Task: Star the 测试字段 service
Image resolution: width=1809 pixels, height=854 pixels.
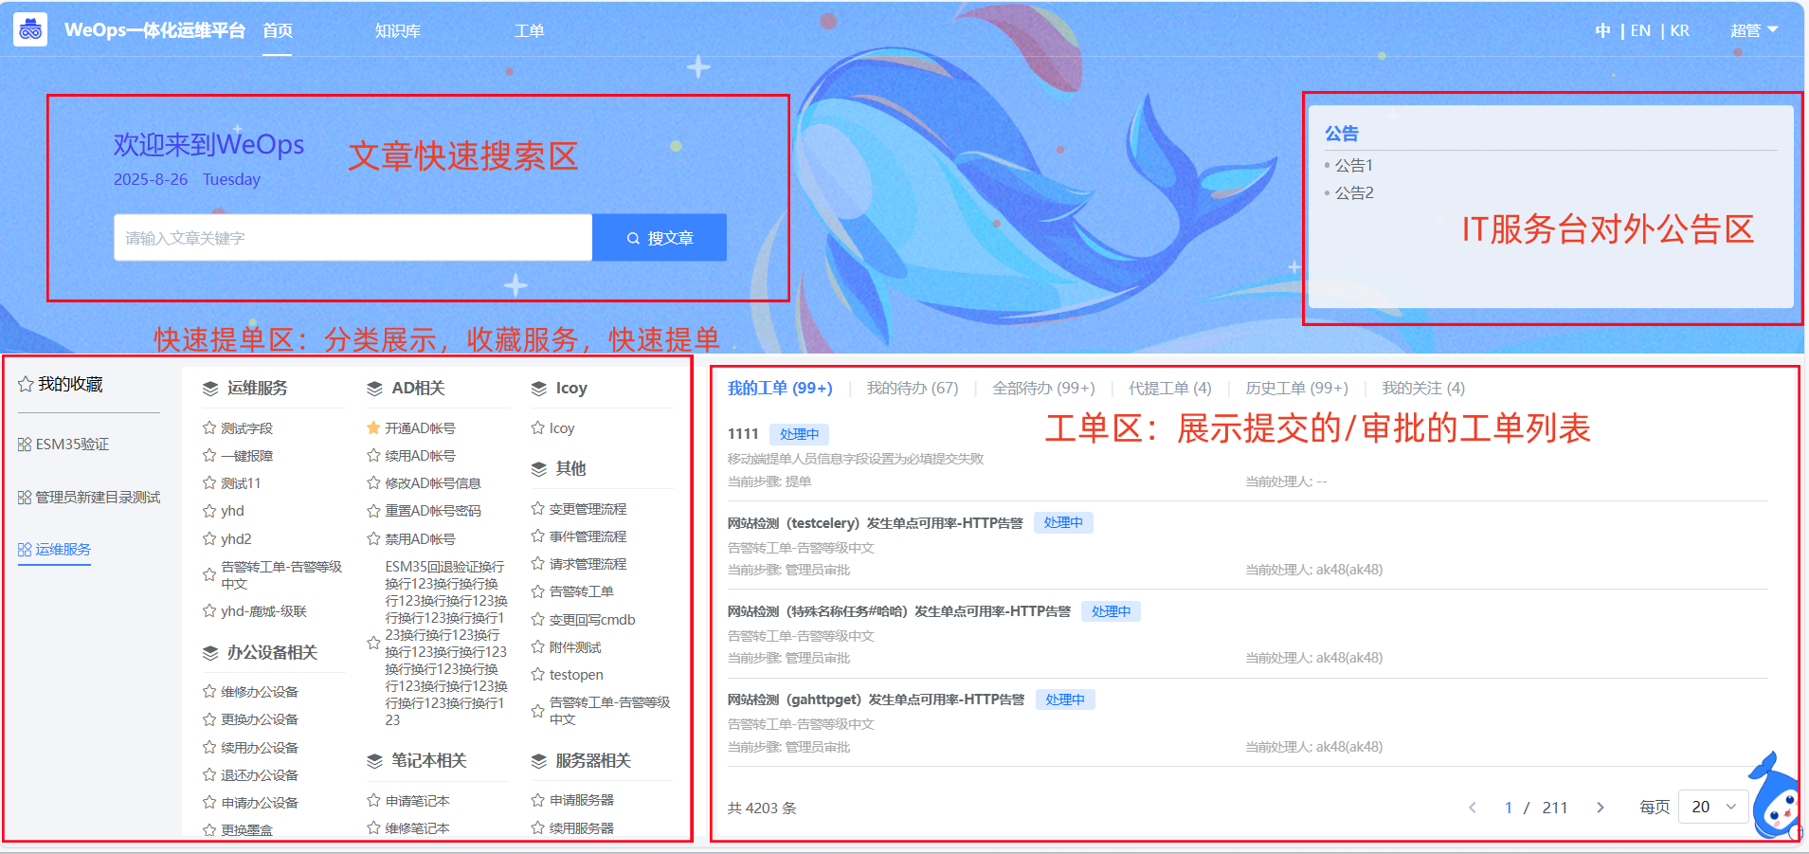Action: point(209,428)
